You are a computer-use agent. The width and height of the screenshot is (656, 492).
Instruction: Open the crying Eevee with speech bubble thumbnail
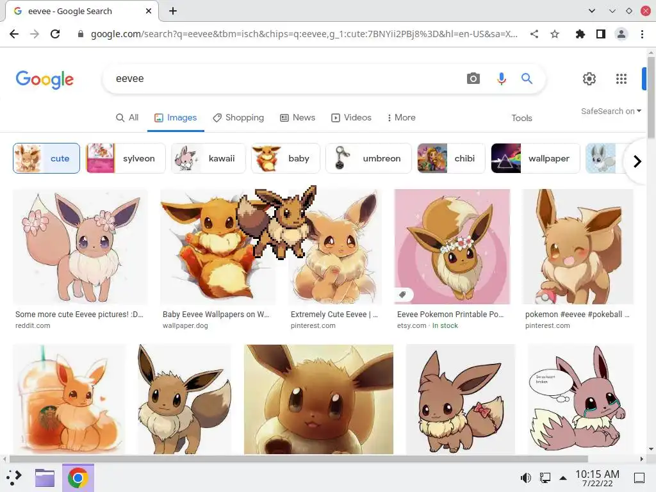pos(580,399)
